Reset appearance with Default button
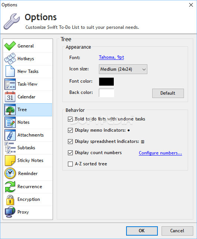Viewport: 197px width, 239px height. pos(168,93)
